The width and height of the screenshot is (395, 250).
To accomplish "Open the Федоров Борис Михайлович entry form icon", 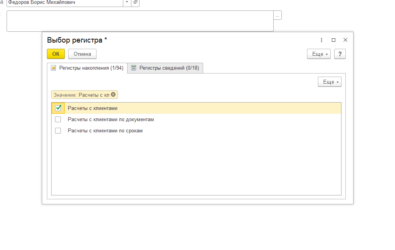I will (135, 2).
